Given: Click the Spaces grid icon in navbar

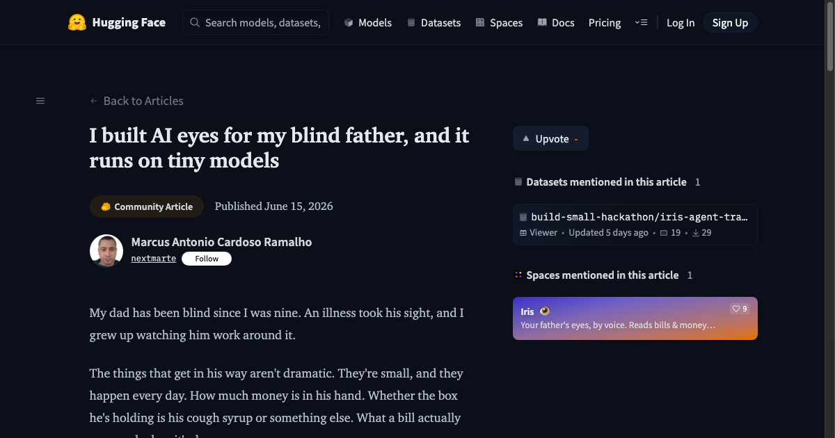Looking at the screenshot, I should pos(480,22).
